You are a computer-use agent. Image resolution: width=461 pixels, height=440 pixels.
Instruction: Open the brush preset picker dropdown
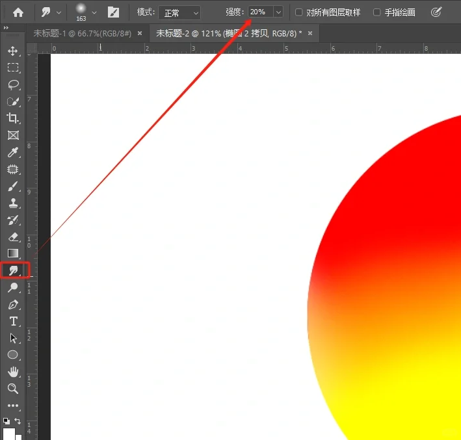pyautogui.click(x=95, y=12)
